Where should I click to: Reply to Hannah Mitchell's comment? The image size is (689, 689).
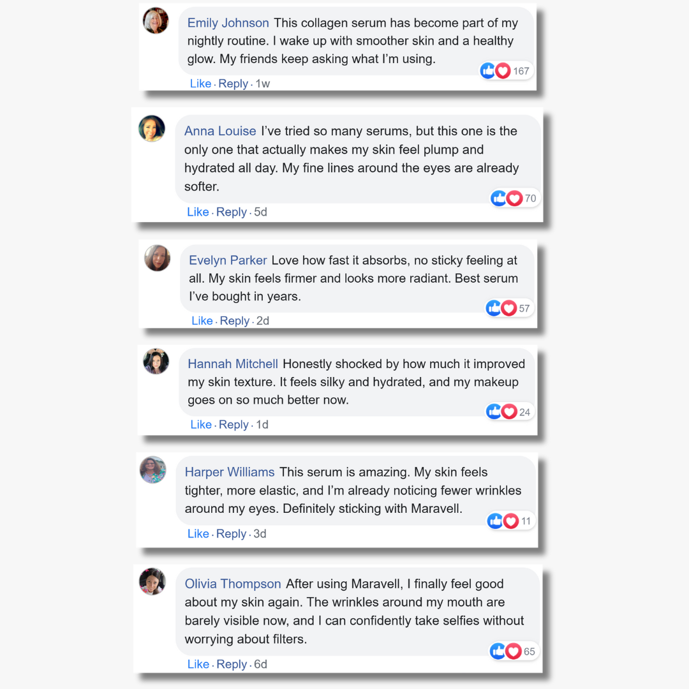coord(233,424)
